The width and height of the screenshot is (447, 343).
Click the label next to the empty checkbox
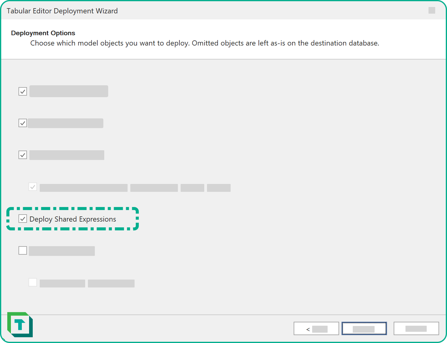62,250
